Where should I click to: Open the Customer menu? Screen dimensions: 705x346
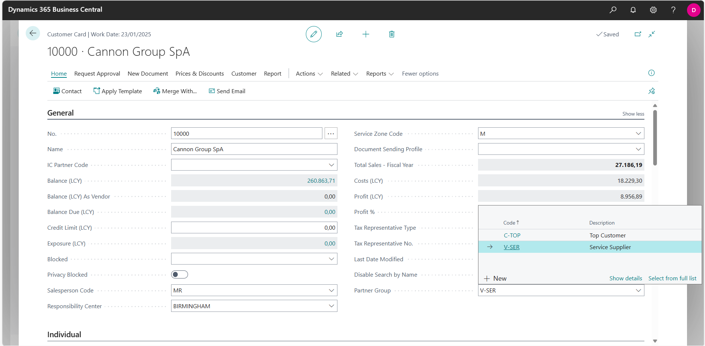[x=244, y=74]
